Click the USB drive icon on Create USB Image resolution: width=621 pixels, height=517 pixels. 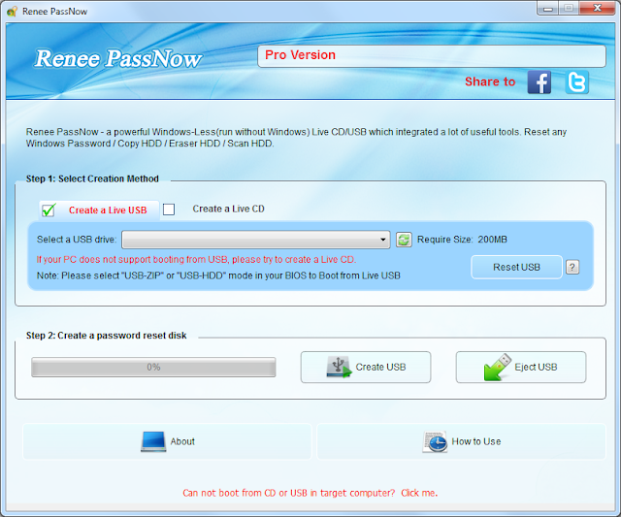coord(339,367)
